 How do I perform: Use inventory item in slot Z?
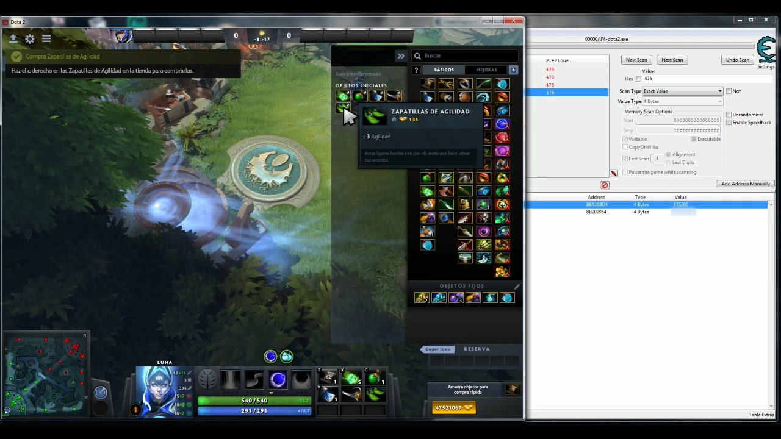pos(328,377)
